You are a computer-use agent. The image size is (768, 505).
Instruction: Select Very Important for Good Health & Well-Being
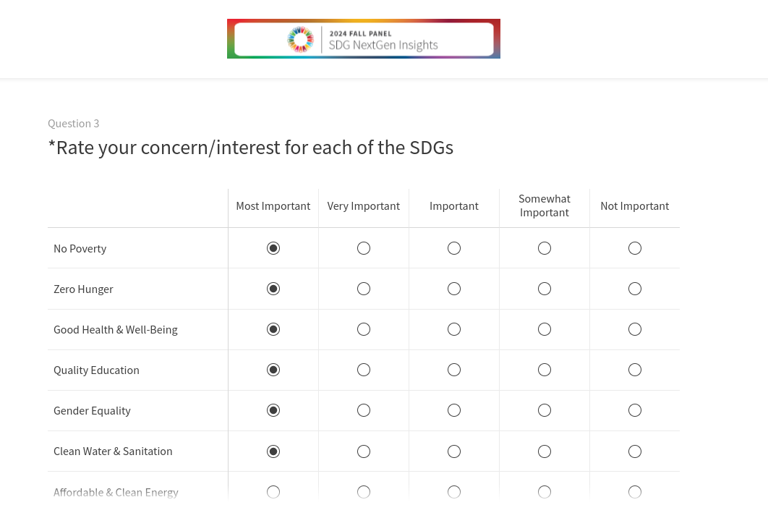(364, 329)
